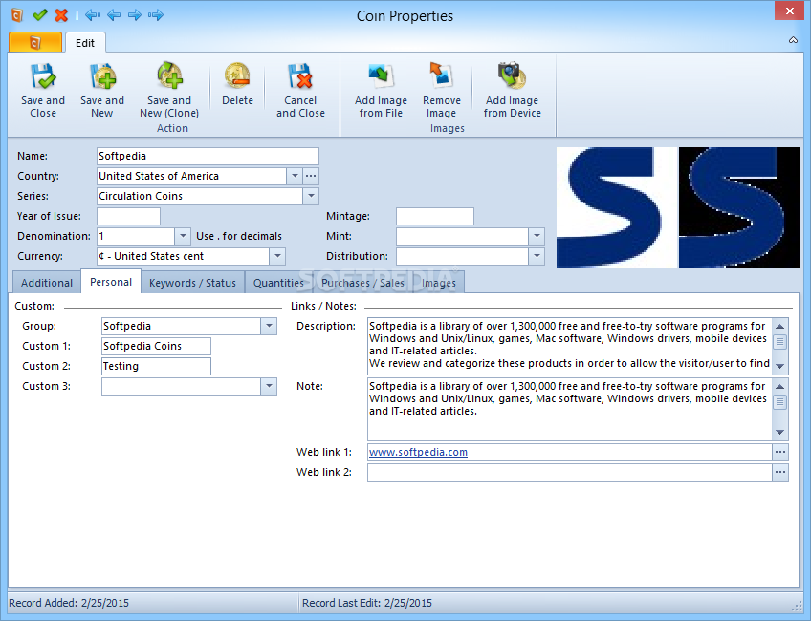Open the Quantities tab
This screenshot has height=621, width=811.
(x=278, y=283)
